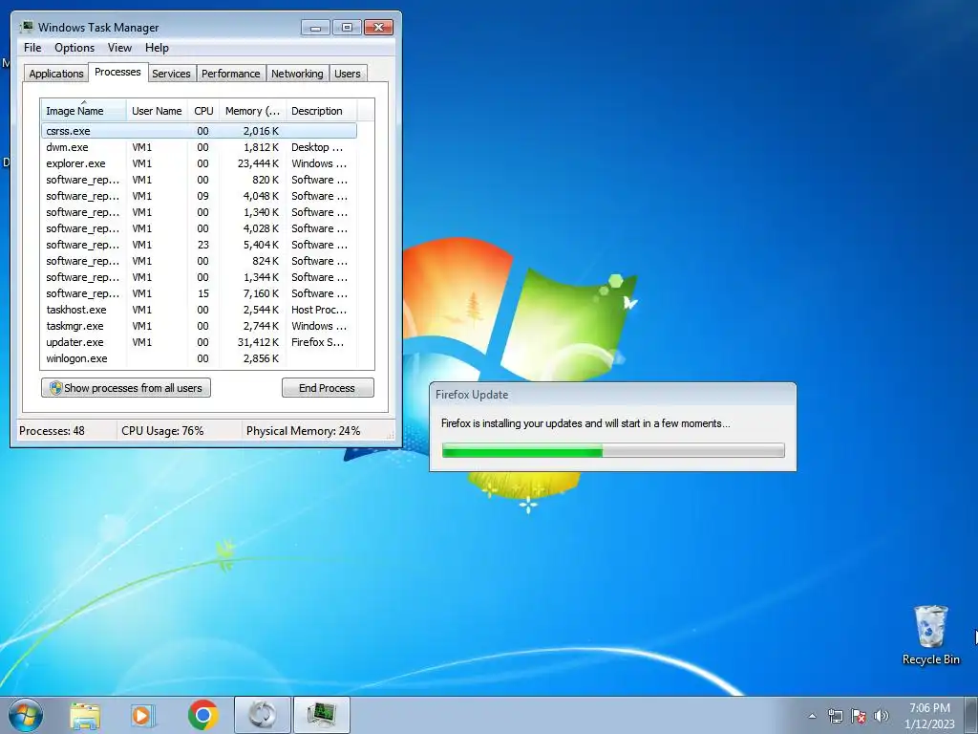This screenshot has width=978, height=734.
Task: Select the csrss.exe process row
Action: pos(199,131)
